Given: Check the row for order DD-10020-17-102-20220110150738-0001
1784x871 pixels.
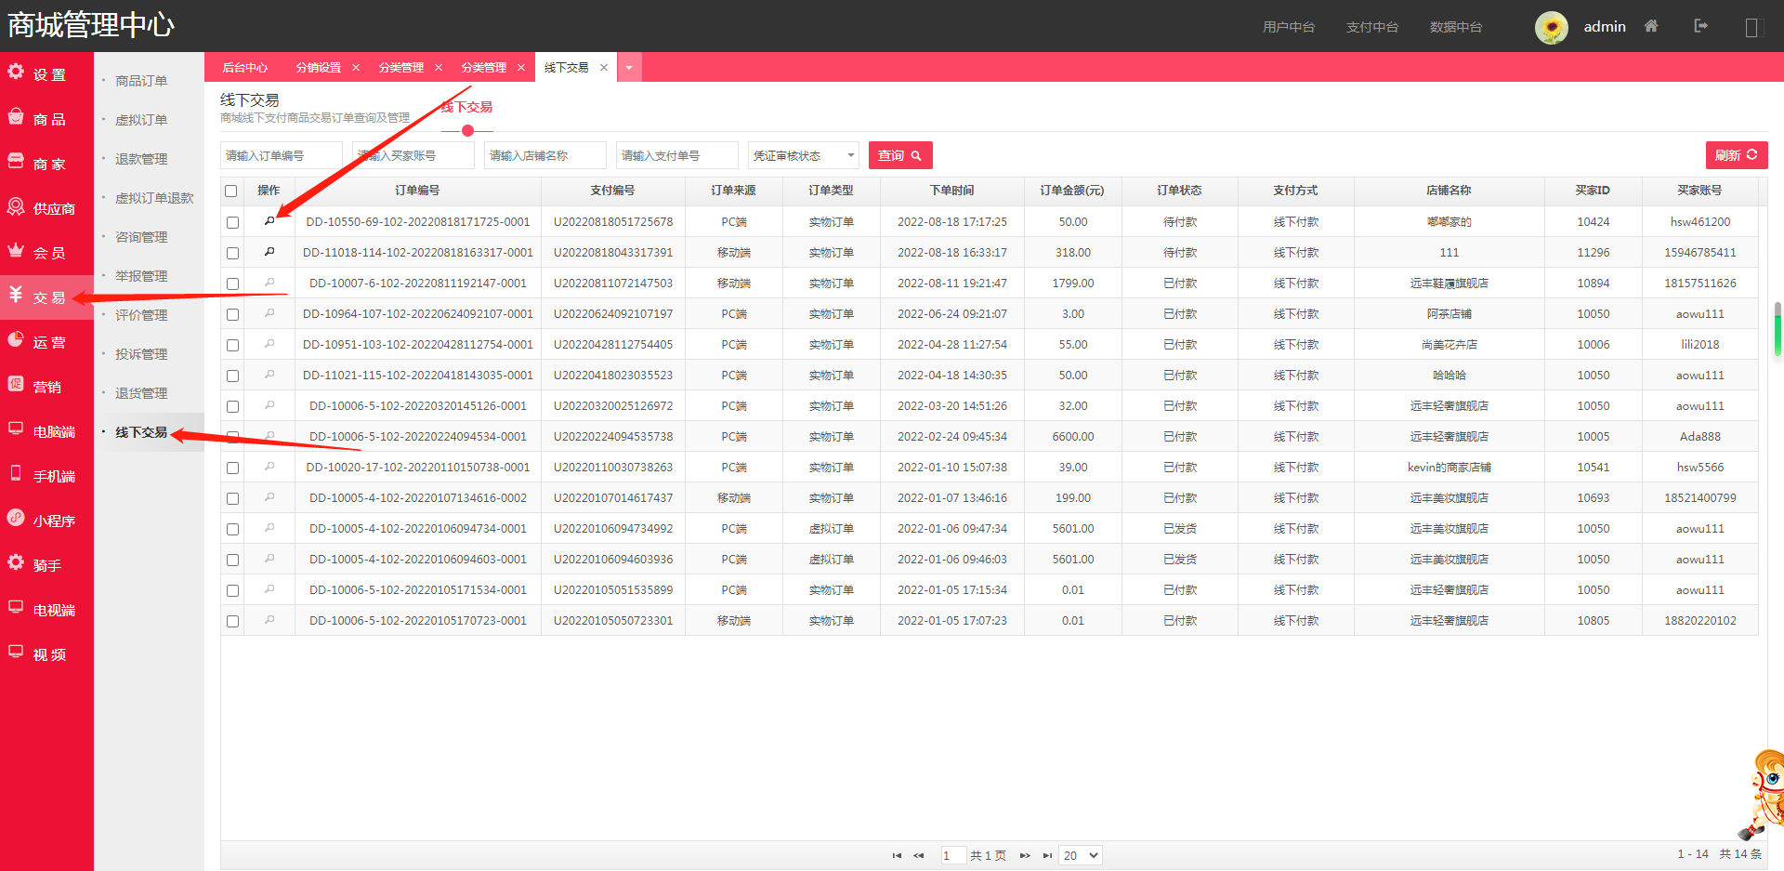Looking at the screenshot, I should click(x=232, y=468).
